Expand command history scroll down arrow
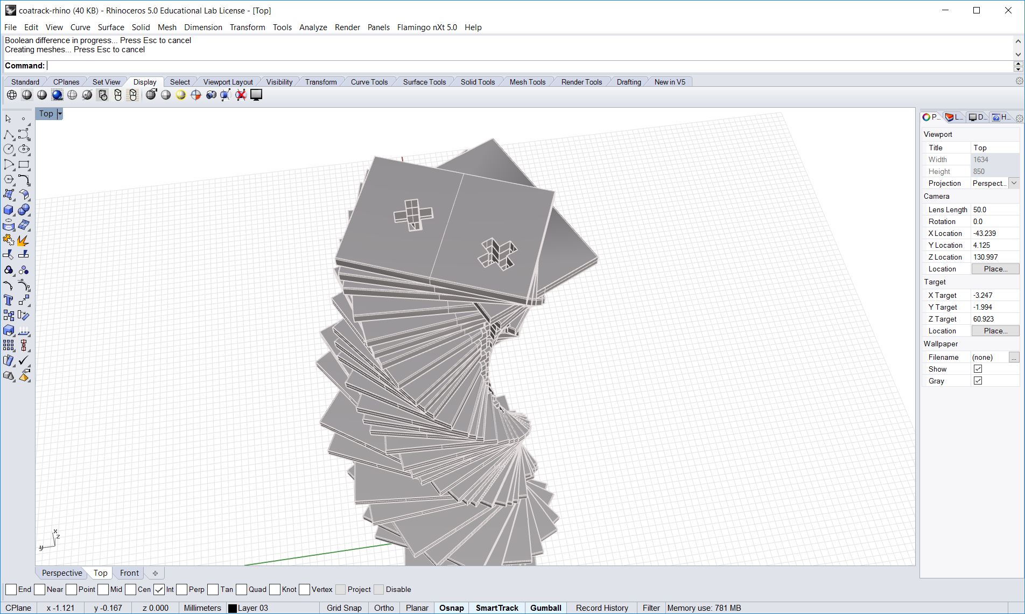The height and width of the screenshot is (614, 1025). (x=1018, y=54)
